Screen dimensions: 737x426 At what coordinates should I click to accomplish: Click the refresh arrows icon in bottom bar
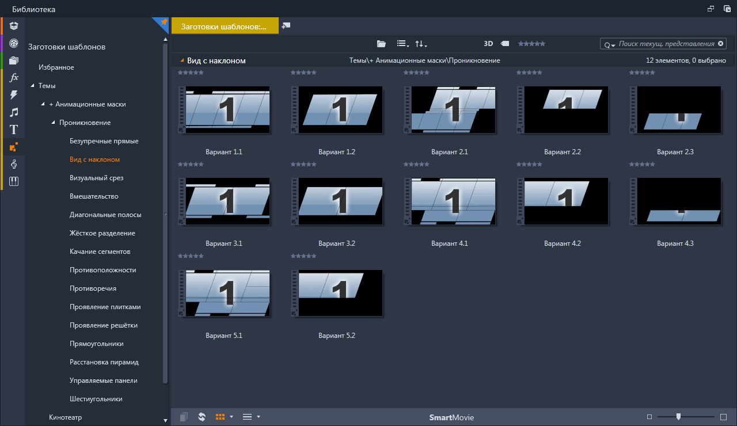(x=202, y=417)
